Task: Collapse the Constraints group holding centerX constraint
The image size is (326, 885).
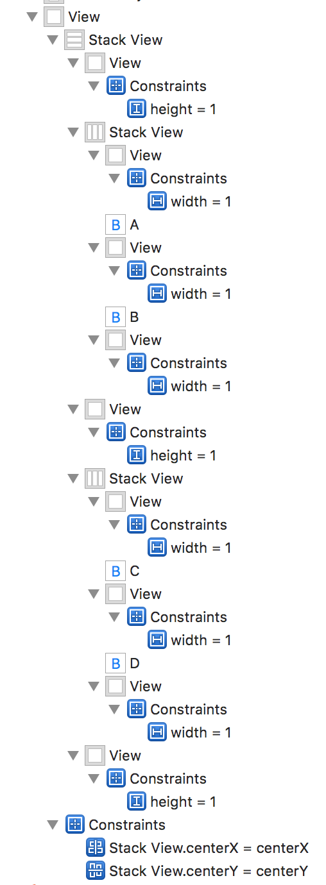Action: coord(53,825)
